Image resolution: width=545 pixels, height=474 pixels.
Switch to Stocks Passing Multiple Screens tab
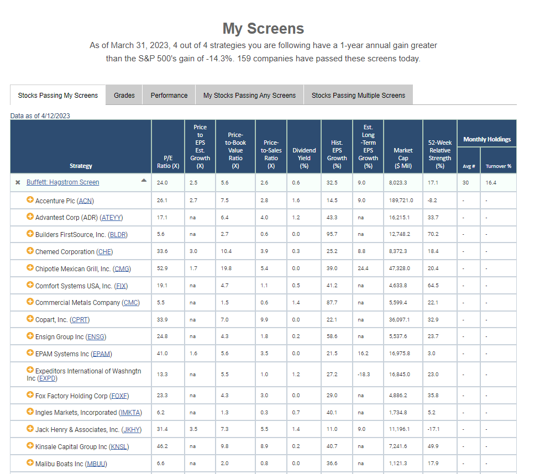(358, 95)
